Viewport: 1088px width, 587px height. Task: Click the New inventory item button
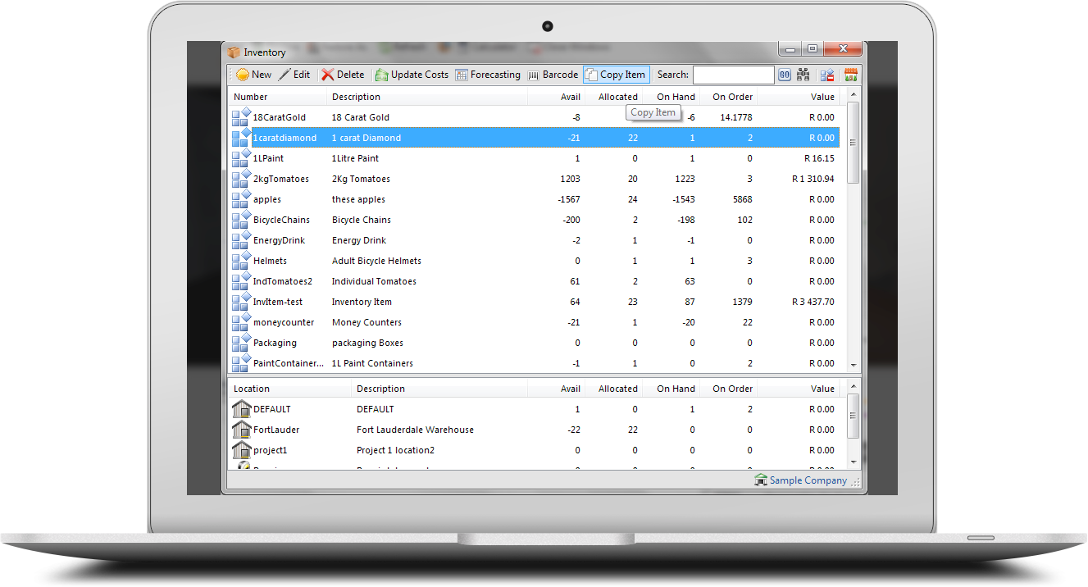253,75
